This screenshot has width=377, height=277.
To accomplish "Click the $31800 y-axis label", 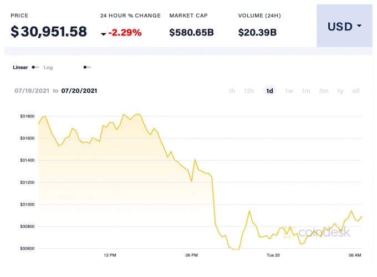I will tap(27, 116).
